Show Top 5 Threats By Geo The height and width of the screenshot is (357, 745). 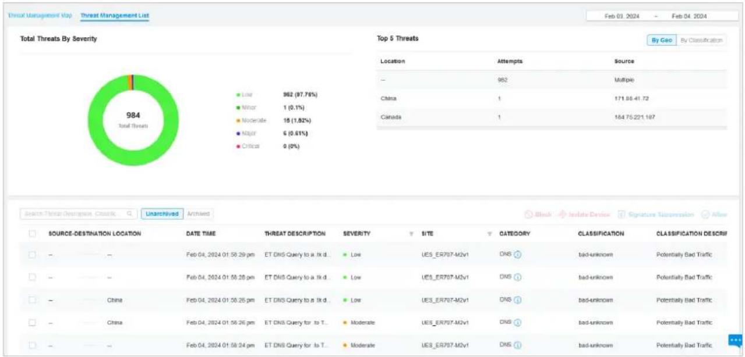(x=663, y=40)
